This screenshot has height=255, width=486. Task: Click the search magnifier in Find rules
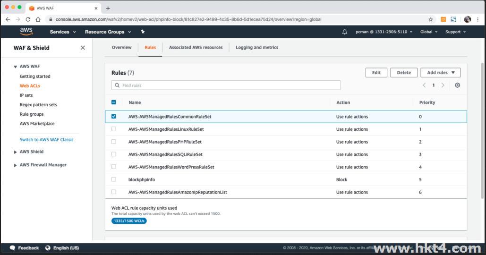point(117,85)
